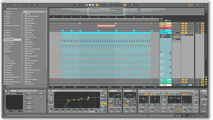The image size is (213, 120).
Task: Fold the 42 Plucks track
Action: coord(161,33)
